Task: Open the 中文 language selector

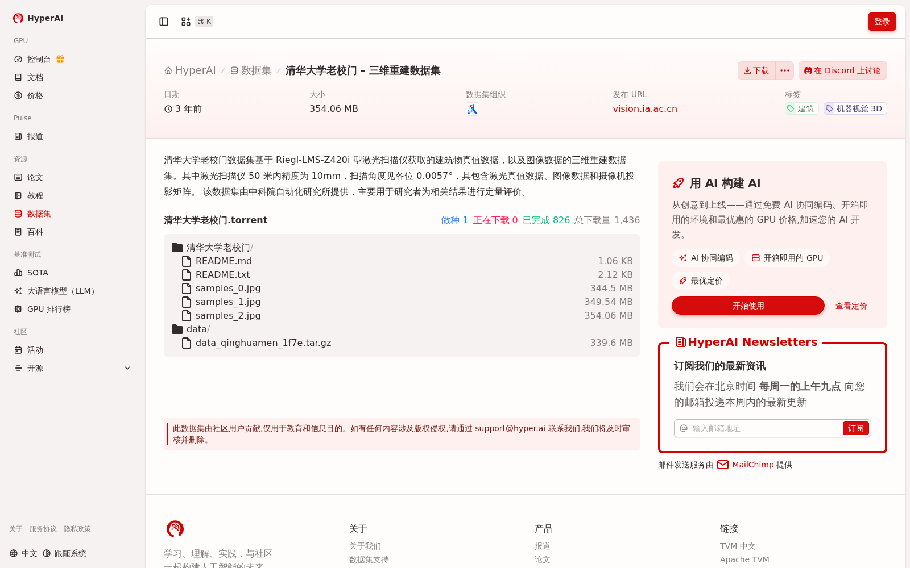Action: [23, 553]
